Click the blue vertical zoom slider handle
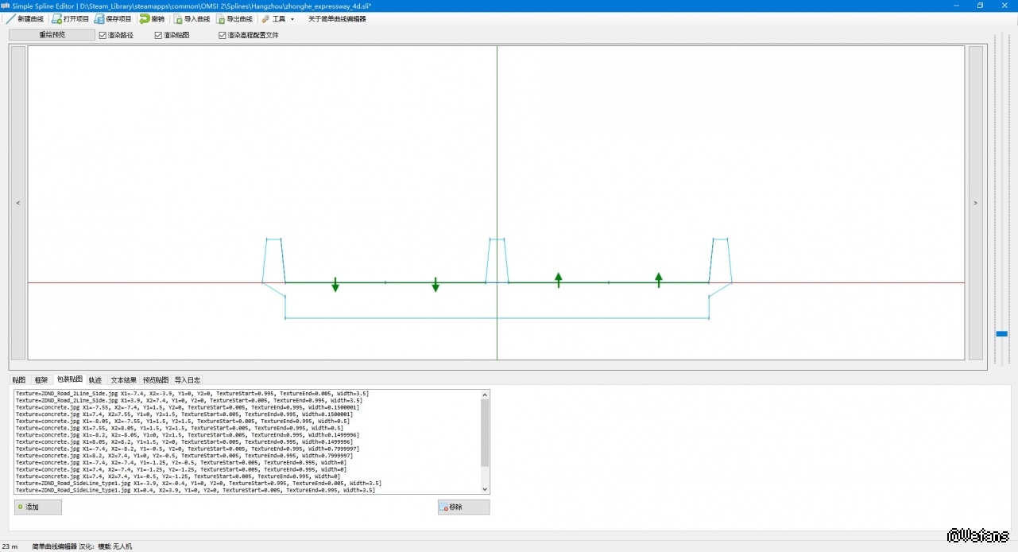The width and height of the screenshot is (1018, 552). click(1001, 333)
